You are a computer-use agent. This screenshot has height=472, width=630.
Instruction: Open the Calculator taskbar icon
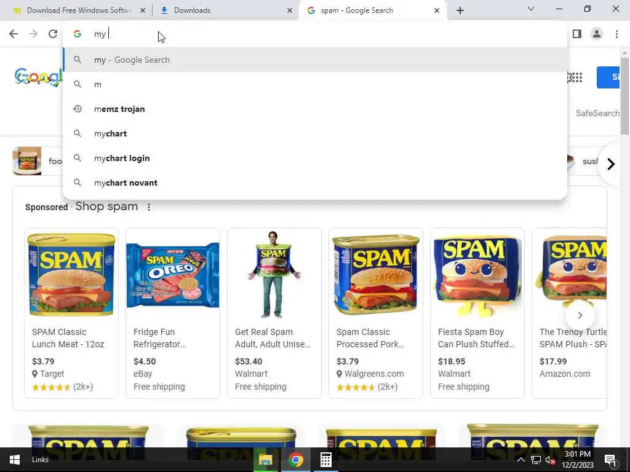(x=326, y=460)
